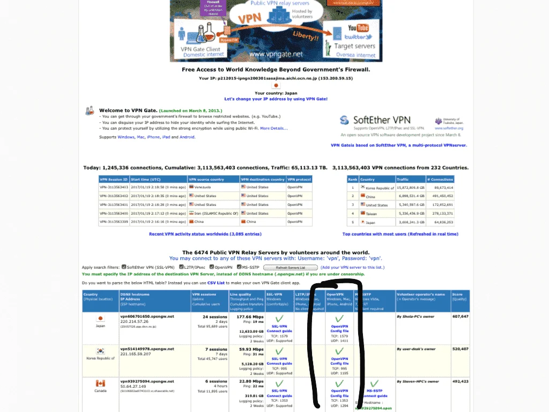Open the Mac support link
This screenshot has height=412, width=549.
click(141, 137)
